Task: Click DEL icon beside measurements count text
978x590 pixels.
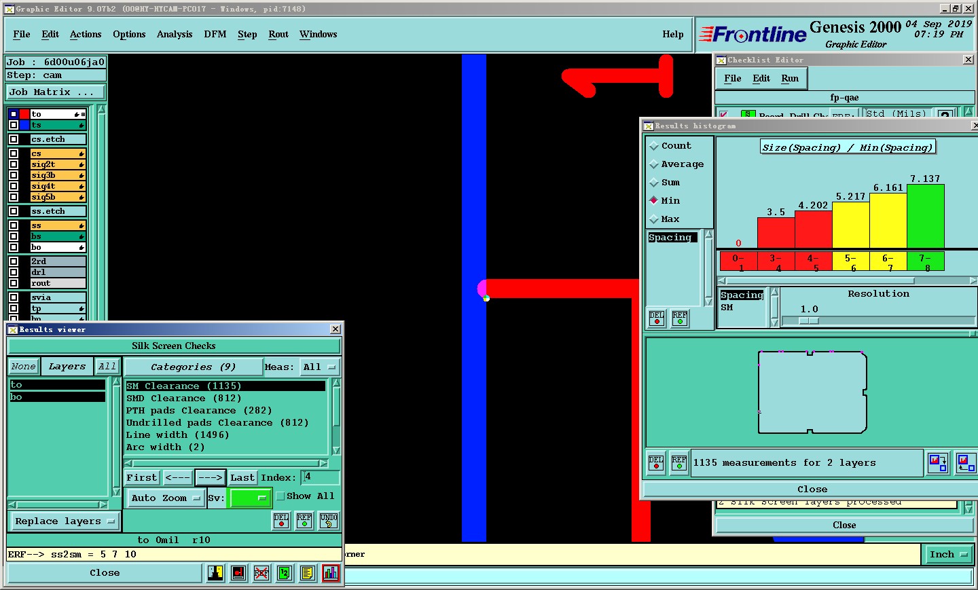Action: (656, 463)
